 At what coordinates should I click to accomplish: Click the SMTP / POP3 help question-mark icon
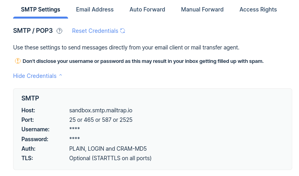59,31
